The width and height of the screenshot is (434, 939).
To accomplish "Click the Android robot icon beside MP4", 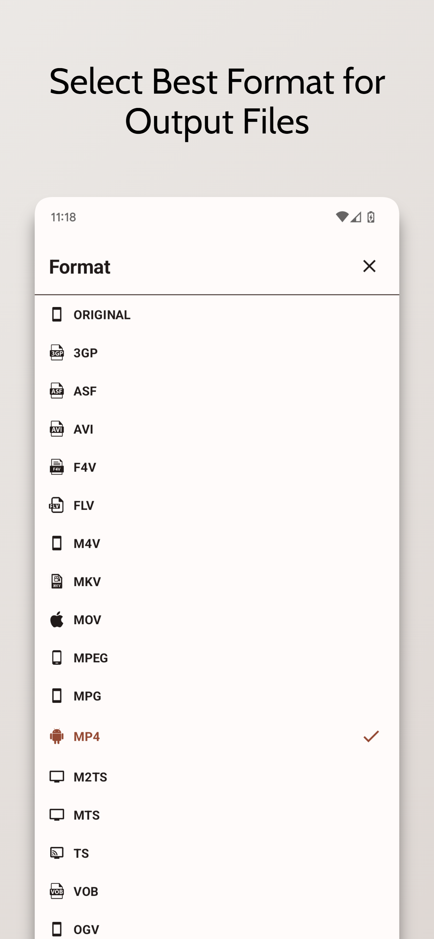I will (57, 736).
